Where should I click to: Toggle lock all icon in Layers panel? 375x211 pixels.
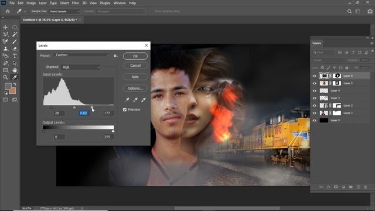pos(346,68)
